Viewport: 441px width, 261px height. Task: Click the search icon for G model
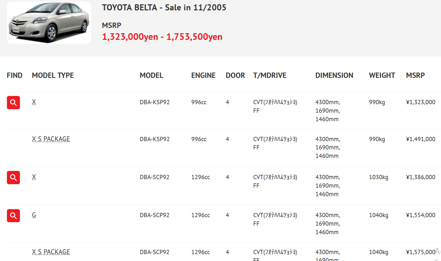tap(13, 216)
